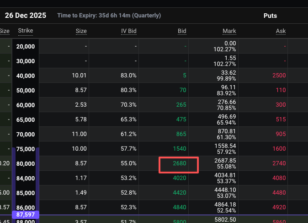Click the put ask 1600
The width and height of the screenshot is (308, 223).
pyautogui.click(x=279, y=149)
